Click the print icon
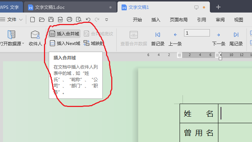This screenshot has height=142, width=252. pyautogui.click(x=69, y=20)
